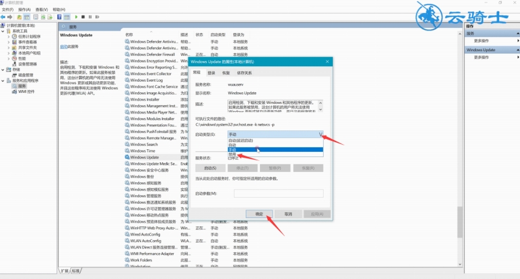The image size is (520, 279).
Task: Click the 共享文件夹 icon in tree
Action: click(14, 47)
